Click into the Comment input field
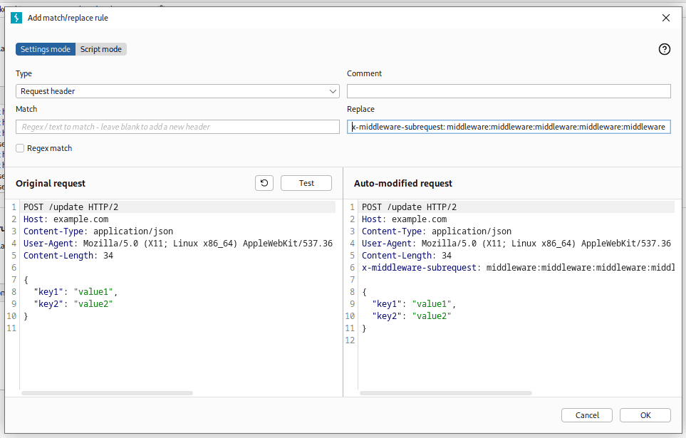This screenshot has height=438, width=686. pos(509,91)
